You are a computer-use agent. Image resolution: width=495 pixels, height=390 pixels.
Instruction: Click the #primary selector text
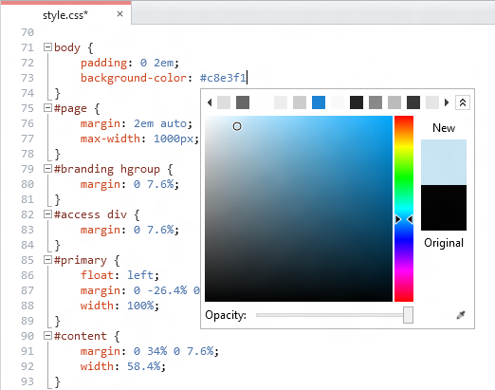[81, 261]
